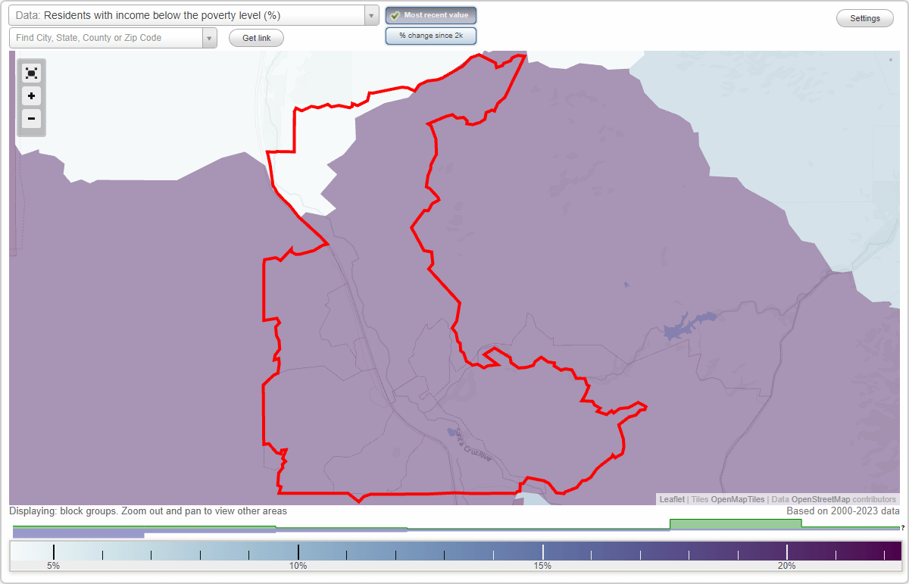
Task: Open the Find City dropdown arrow
Action: click(x=210, y=37)
